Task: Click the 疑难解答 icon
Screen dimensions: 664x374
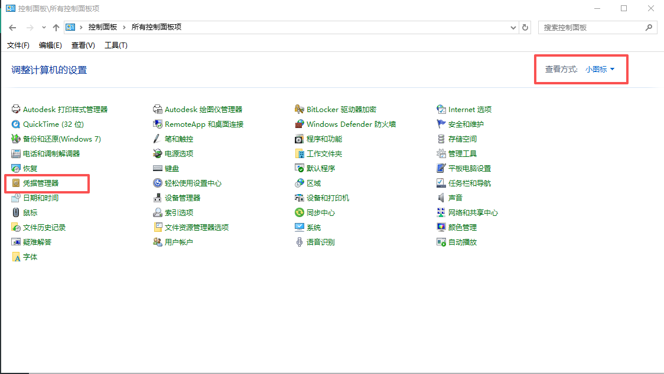Action: (x=16, y=242)
